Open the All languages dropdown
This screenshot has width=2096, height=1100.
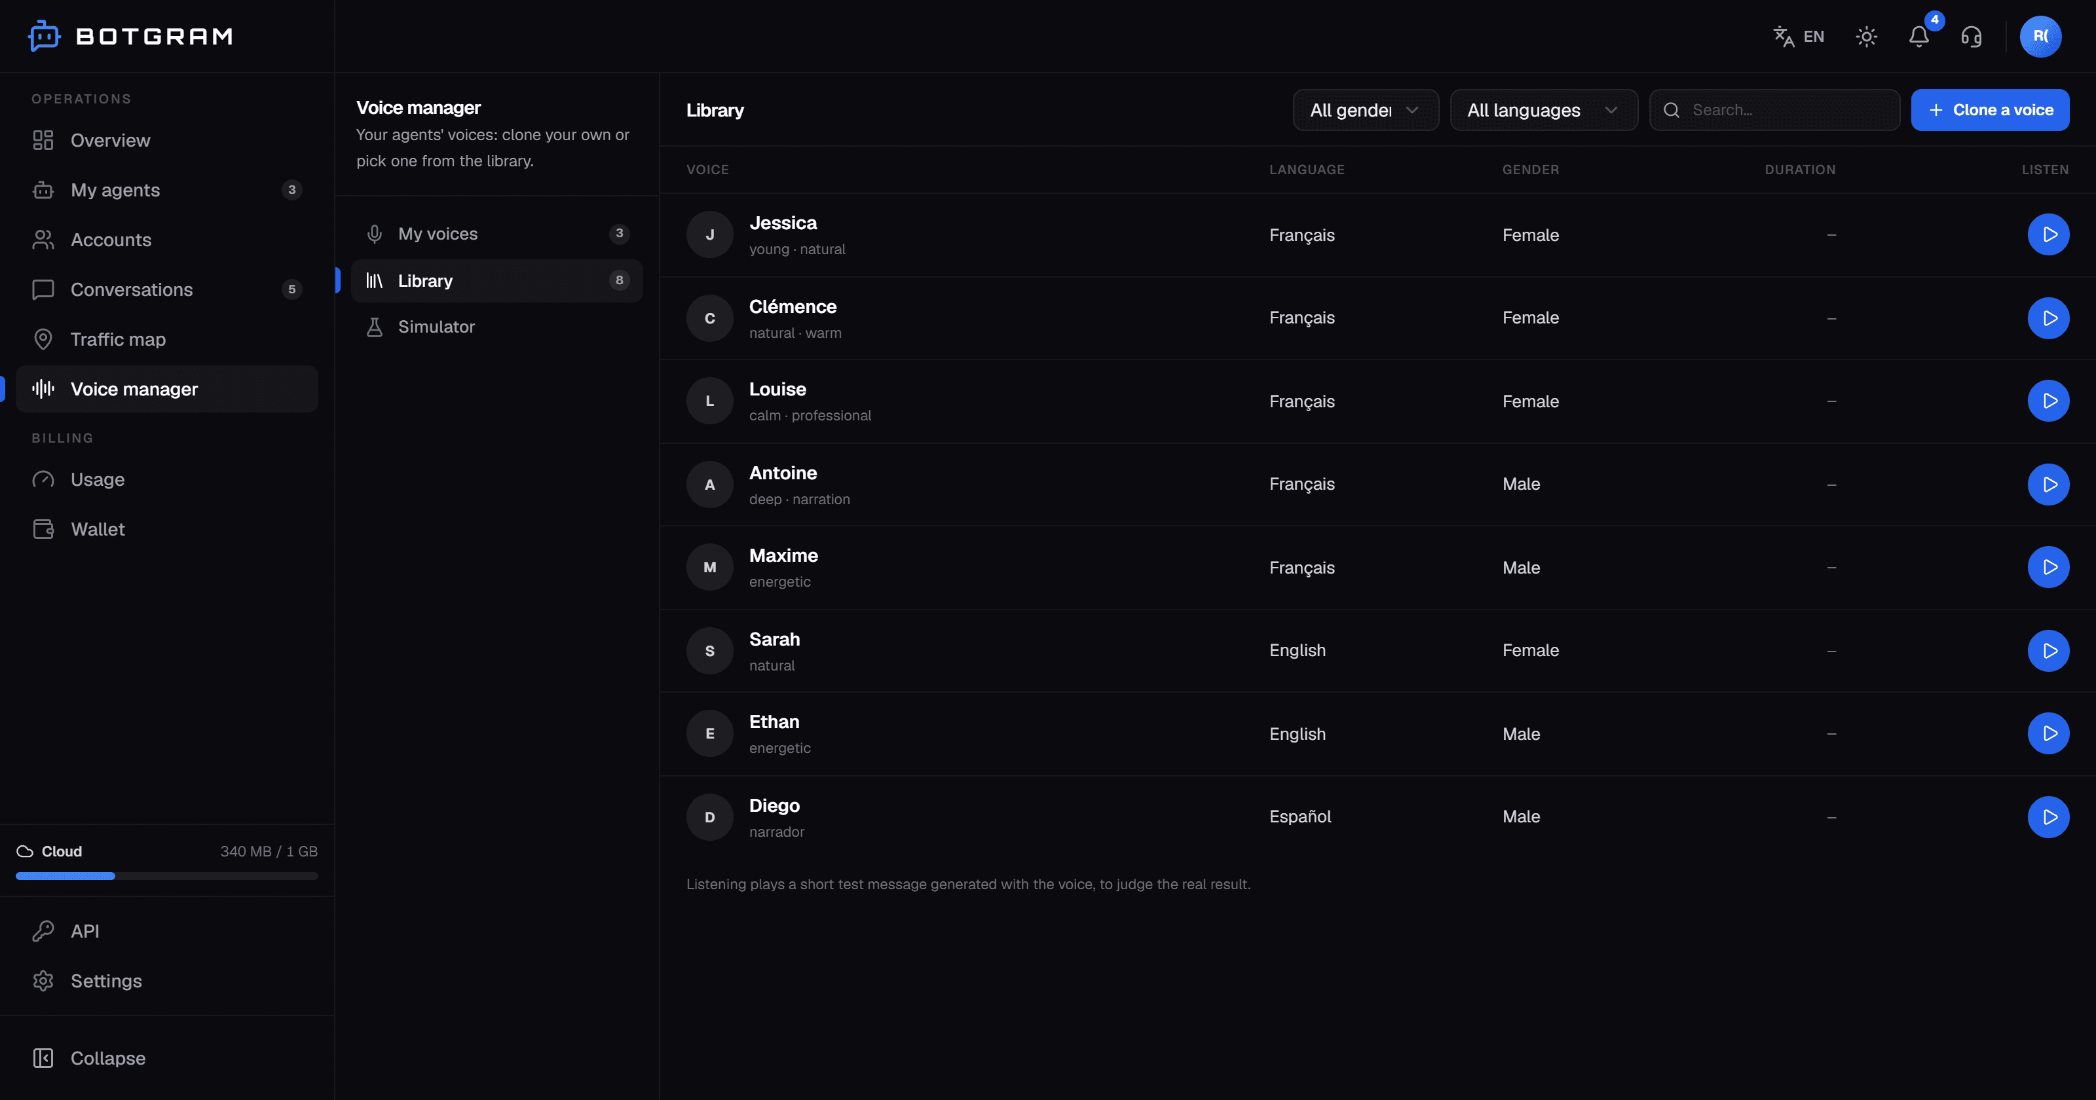click(x=1544, y=110)
